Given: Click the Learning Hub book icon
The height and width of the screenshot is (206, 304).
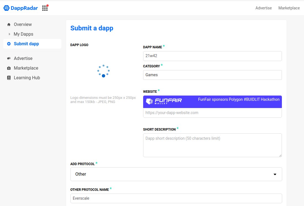Looking at the screenshot, I should 9,78.
